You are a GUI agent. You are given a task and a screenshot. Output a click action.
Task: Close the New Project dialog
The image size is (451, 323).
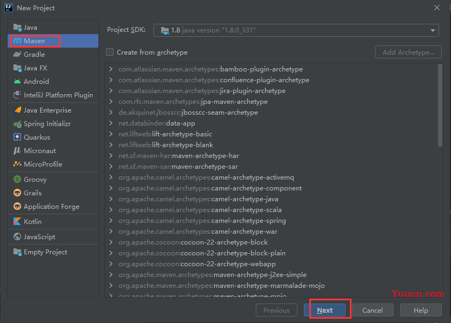pos(437,8)
